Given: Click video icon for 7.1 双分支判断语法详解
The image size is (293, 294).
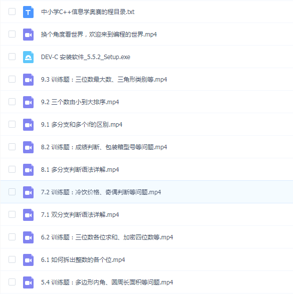Looking at the screenshot, I should coord(29,215).
